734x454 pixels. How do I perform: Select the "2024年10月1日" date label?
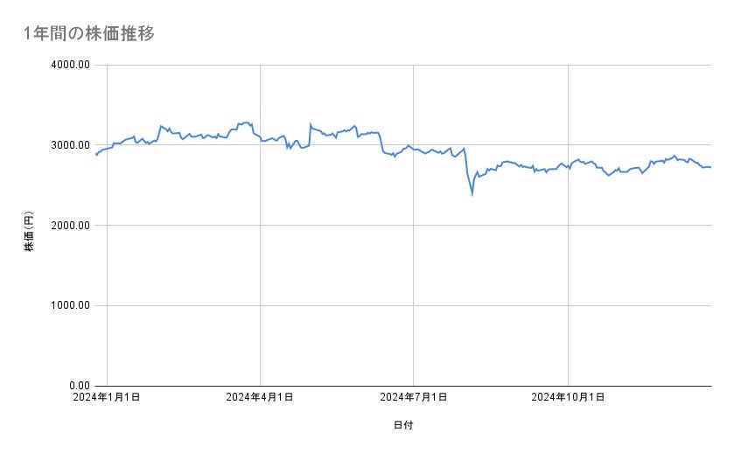569,397
